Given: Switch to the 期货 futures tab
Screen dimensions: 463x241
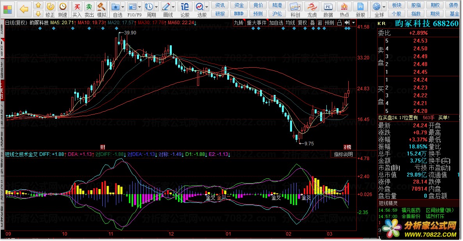Looking at the screenshot, I should click(x=435, y=14).
